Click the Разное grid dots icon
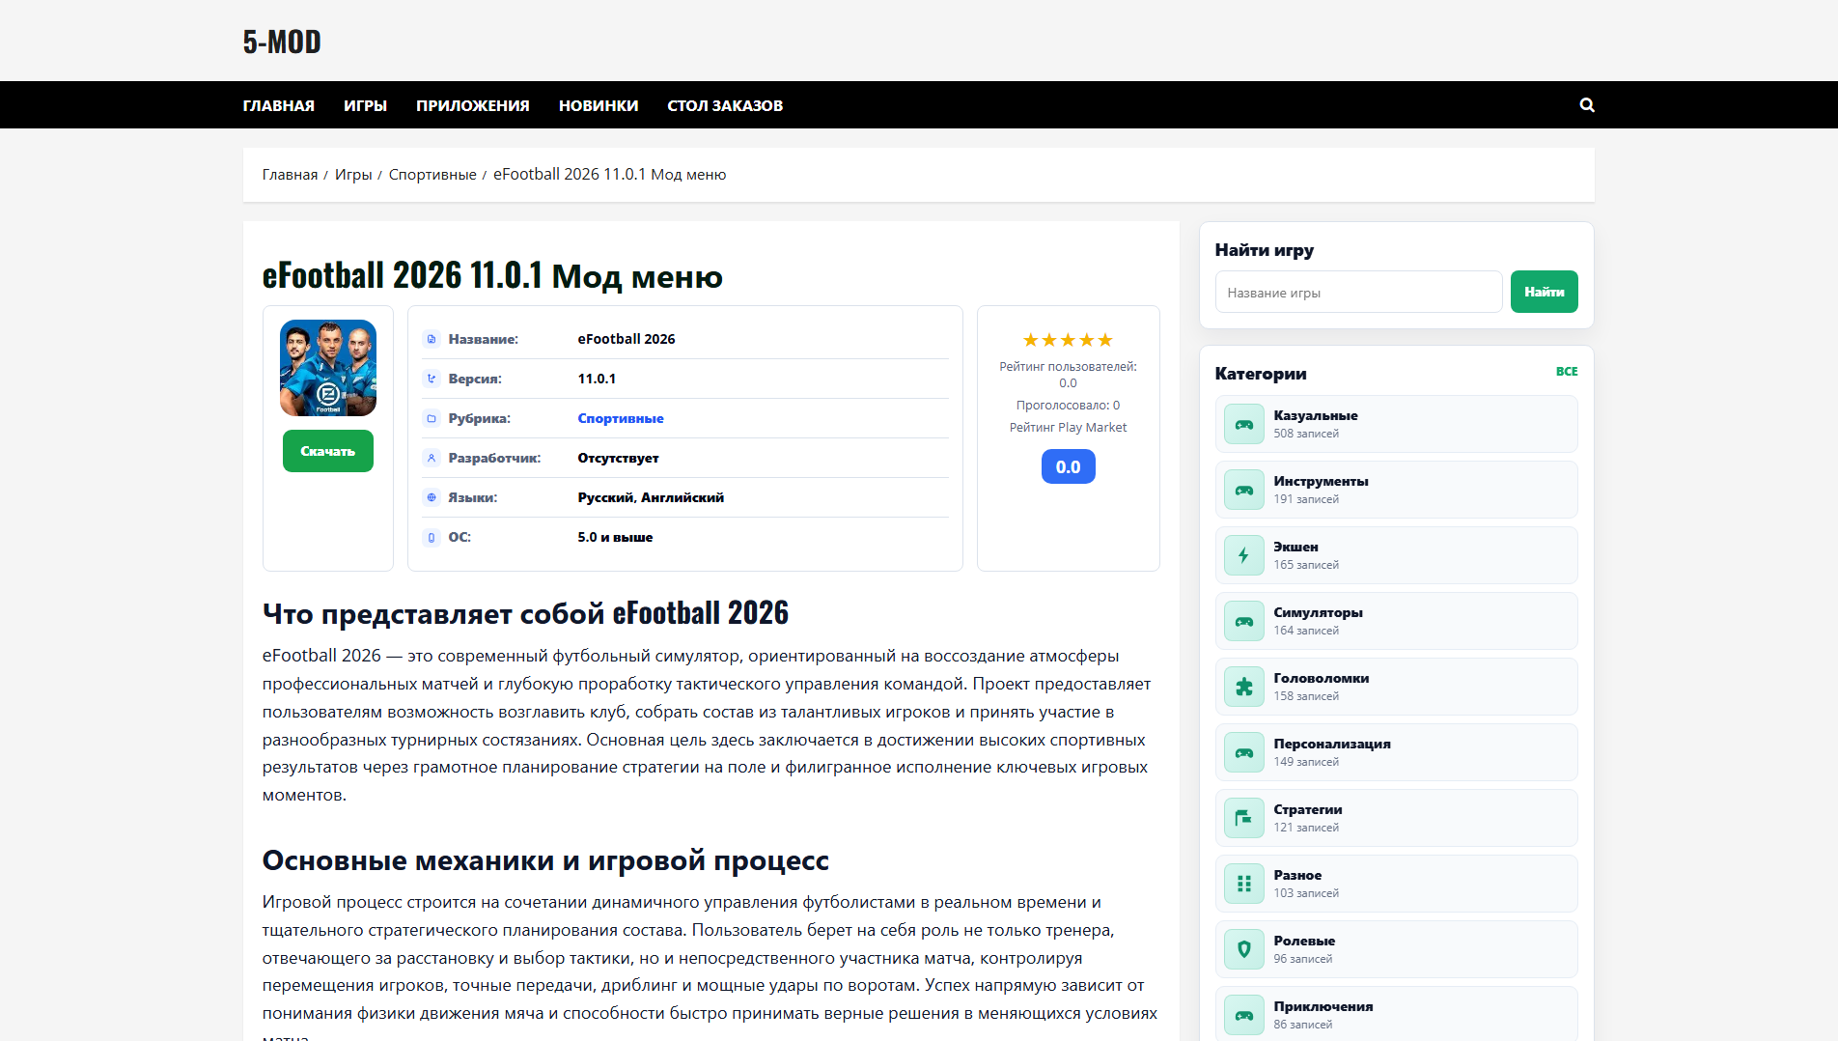The height and width of the screenshot is (1041, 1838). [1244, 885]
